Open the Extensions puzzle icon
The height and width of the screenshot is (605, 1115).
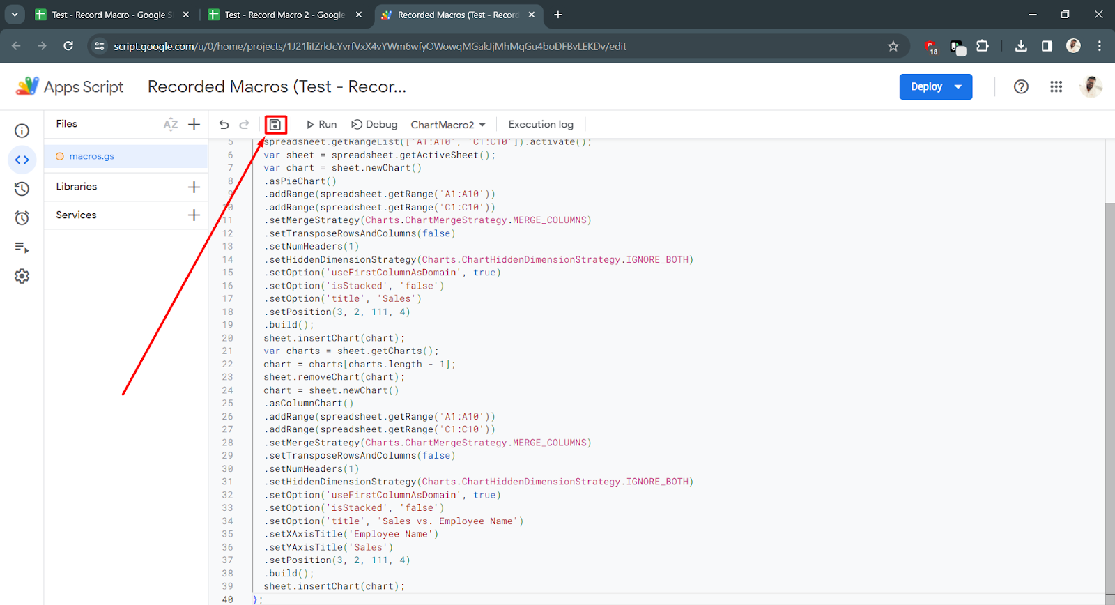point(983,47)
